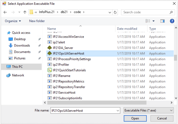The image size is (178, 124).
Task: Click the pin icon next to Desktop
Action: 39,39
